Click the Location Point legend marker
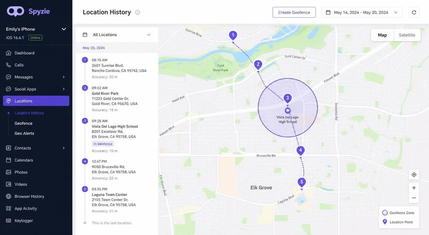 (x=385, y=222)
